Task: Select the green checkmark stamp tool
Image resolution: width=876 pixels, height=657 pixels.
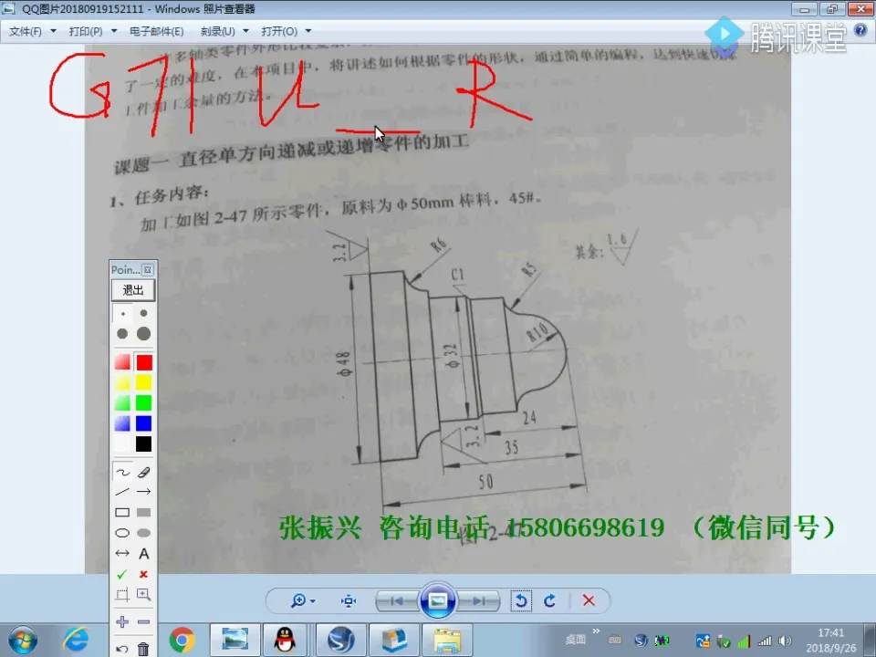Action: (x=121, y=575)
